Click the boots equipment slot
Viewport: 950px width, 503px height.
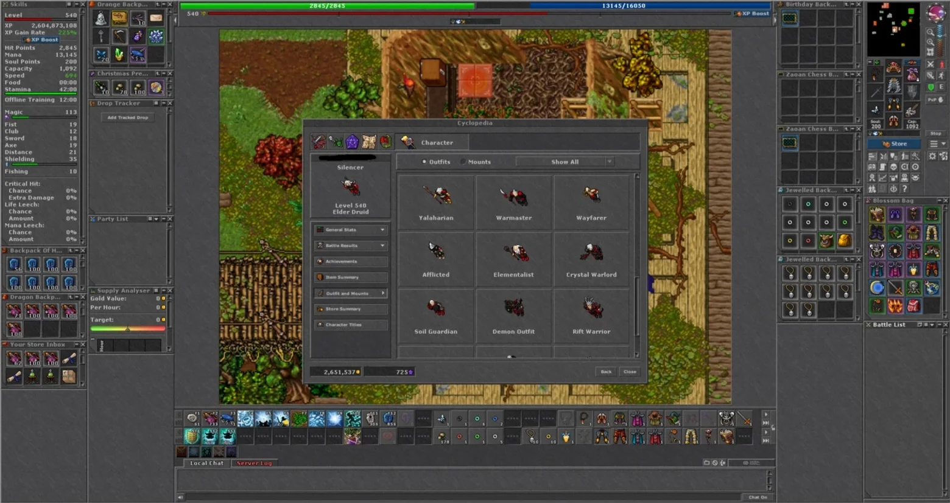pyautogui.click(x=893, y=119)
